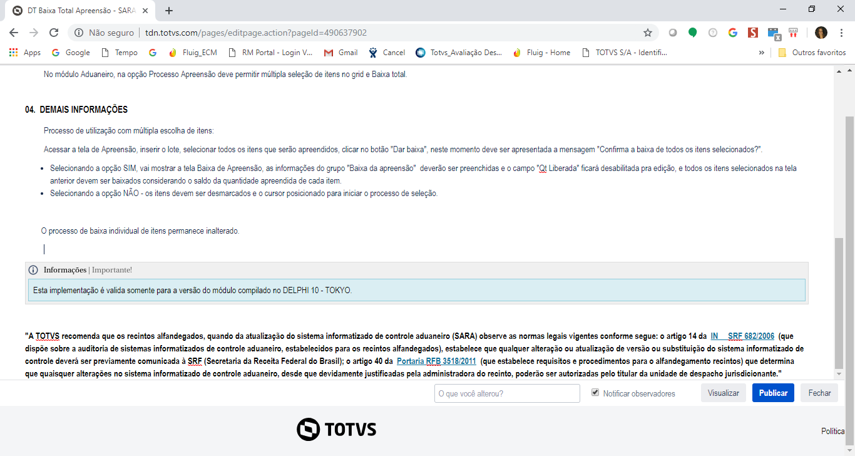Focus the address bar URL

click(256, 33)
